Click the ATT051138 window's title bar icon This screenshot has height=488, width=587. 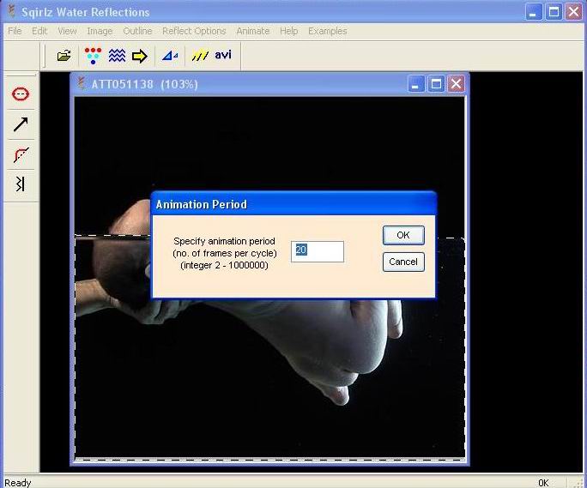point(82,83)
